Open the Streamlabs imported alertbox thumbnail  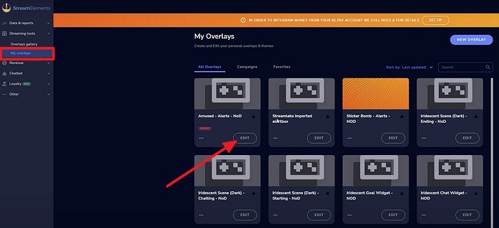click(301, 94)
